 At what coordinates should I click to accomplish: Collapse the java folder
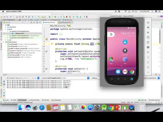click(6, 29)
